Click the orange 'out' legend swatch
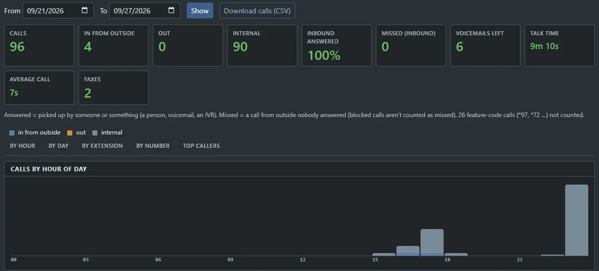599x271 pixels. tap(70, 133)
